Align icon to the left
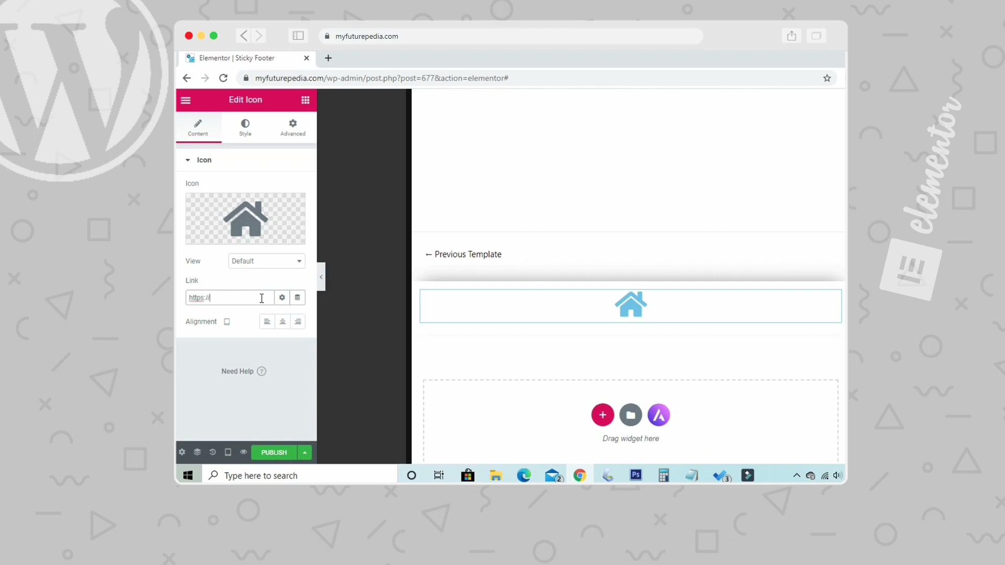This screenshot has height=565, width=1005. point(267,322)
